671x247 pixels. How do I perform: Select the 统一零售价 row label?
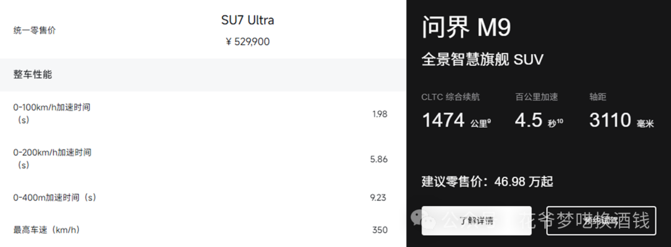[x=34, y=30]
